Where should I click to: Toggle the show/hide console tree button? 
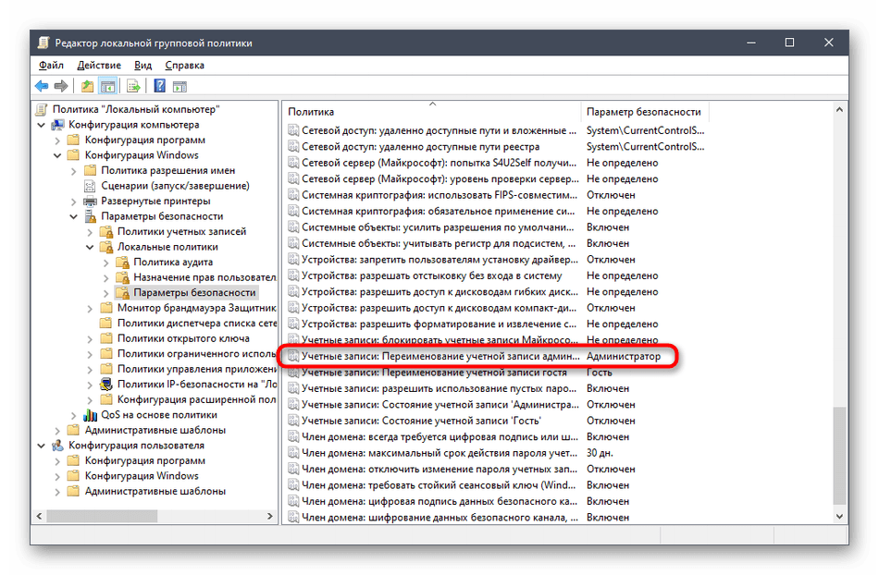pyautogui.click(x=107, y=86)
